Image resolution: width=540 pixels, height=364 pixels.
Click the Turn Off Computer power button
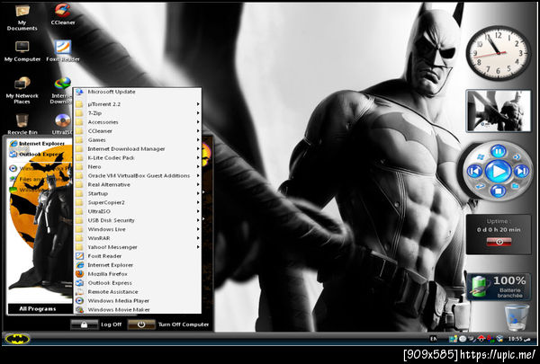point(141,324)
